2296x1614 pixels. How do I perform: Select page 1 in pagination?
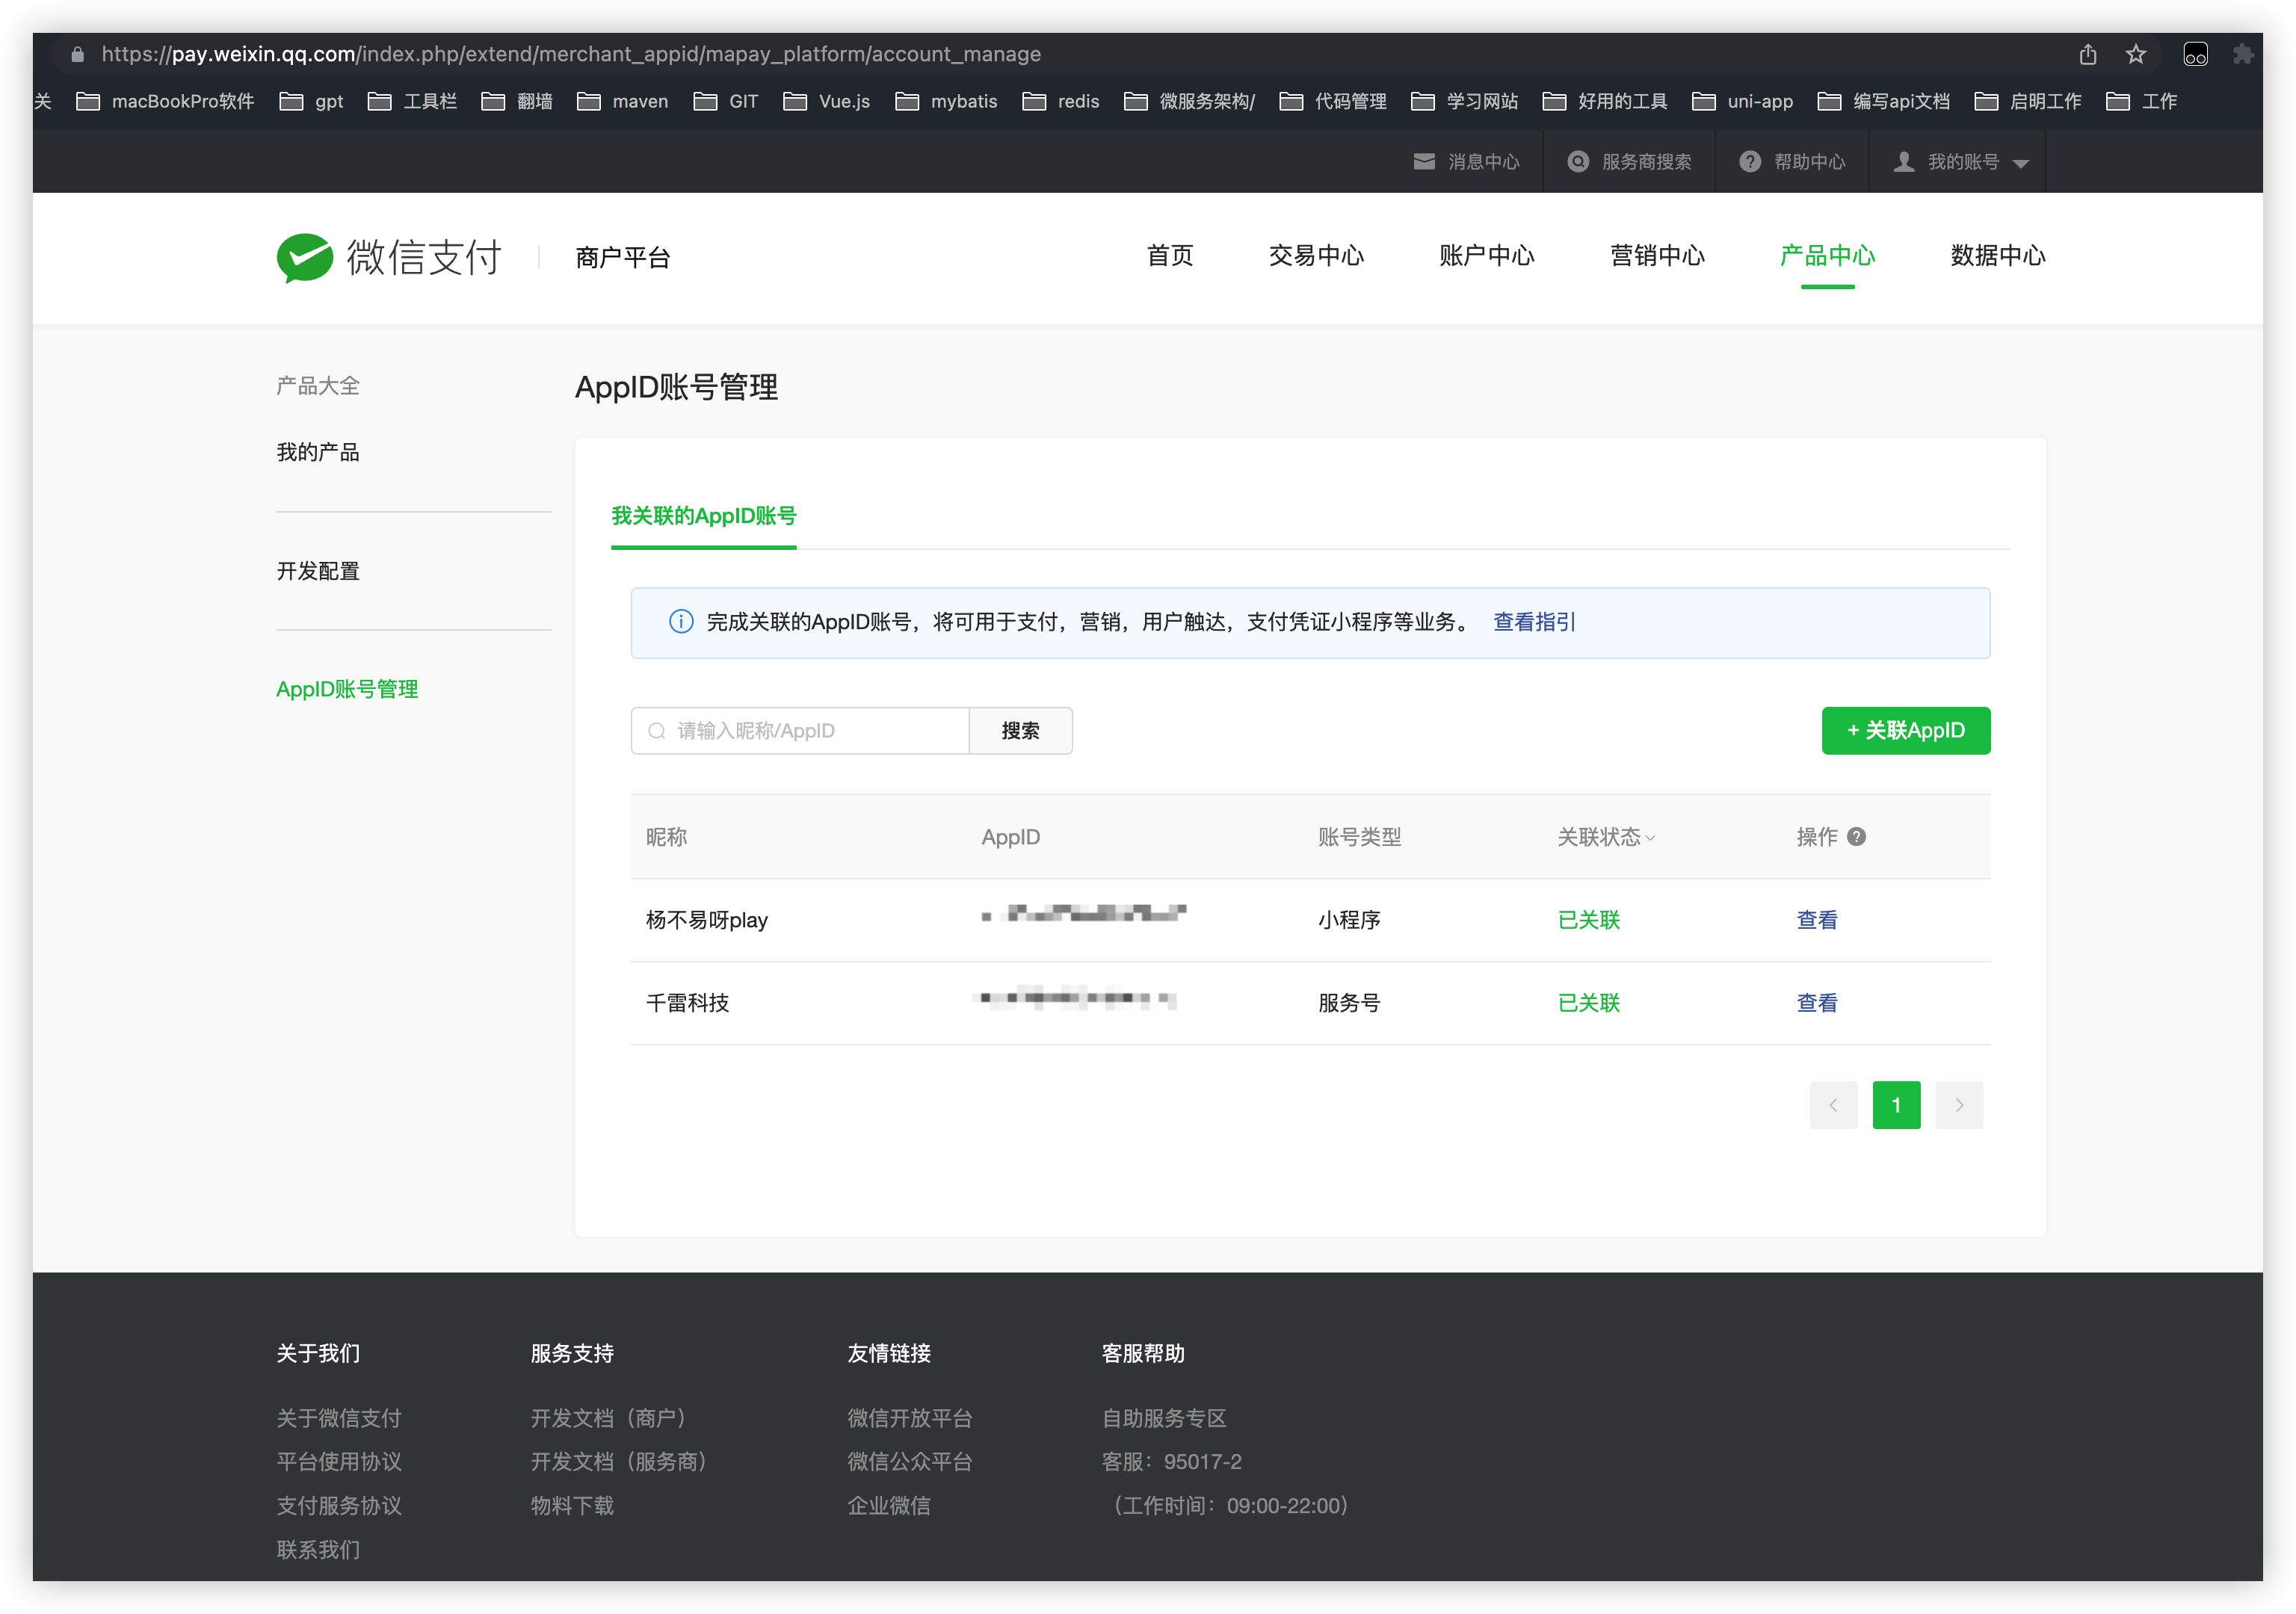coord(1896,1105)
